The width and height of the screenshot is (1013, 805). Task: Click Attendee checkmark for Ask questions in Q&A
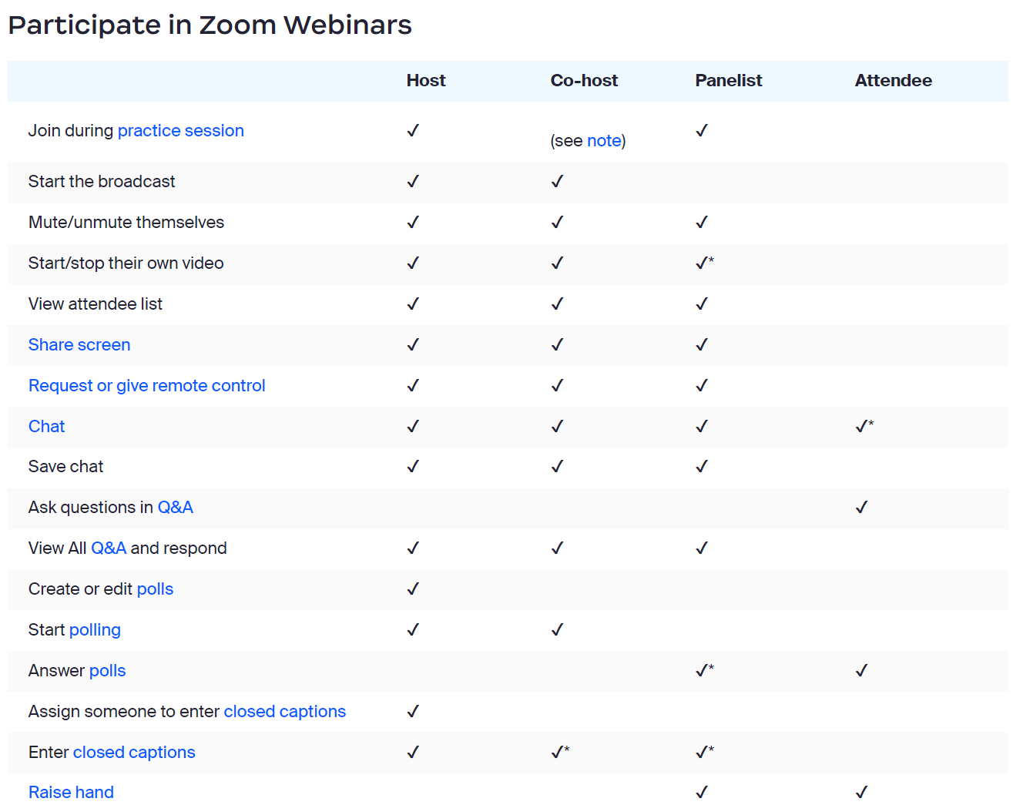pos(861,507)
